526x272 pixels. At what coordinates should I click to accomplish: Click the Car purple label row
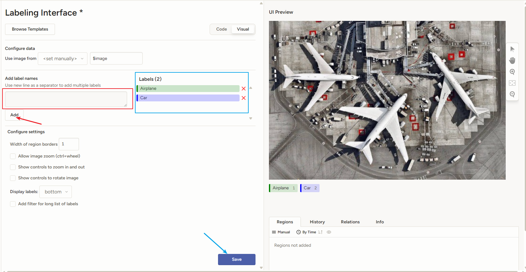point(188,98)
